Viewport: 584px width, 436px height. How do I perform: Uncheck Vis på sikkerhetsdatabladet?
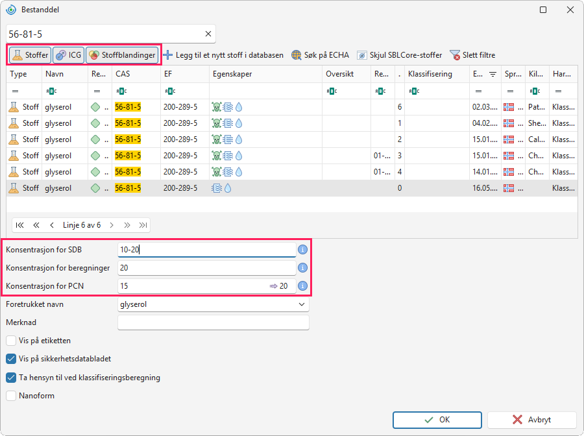(x=11, y=359)
